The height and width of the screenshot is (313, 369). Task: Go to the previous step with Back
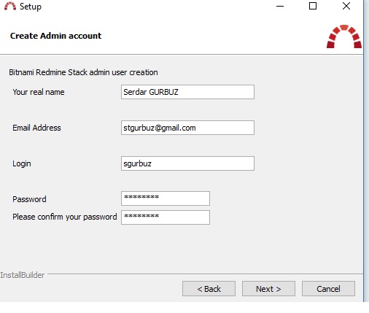point(209,289)
